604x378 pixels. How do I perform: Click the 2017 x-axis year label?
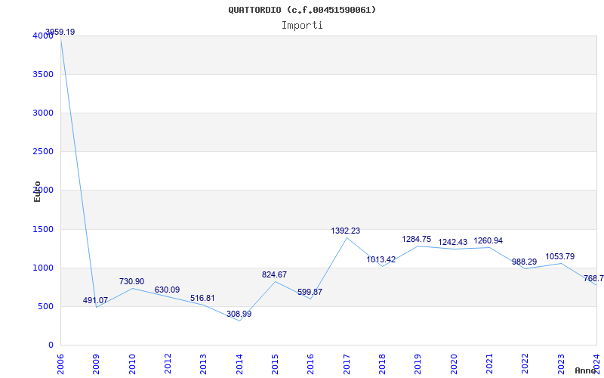click(x=347, y=364)
